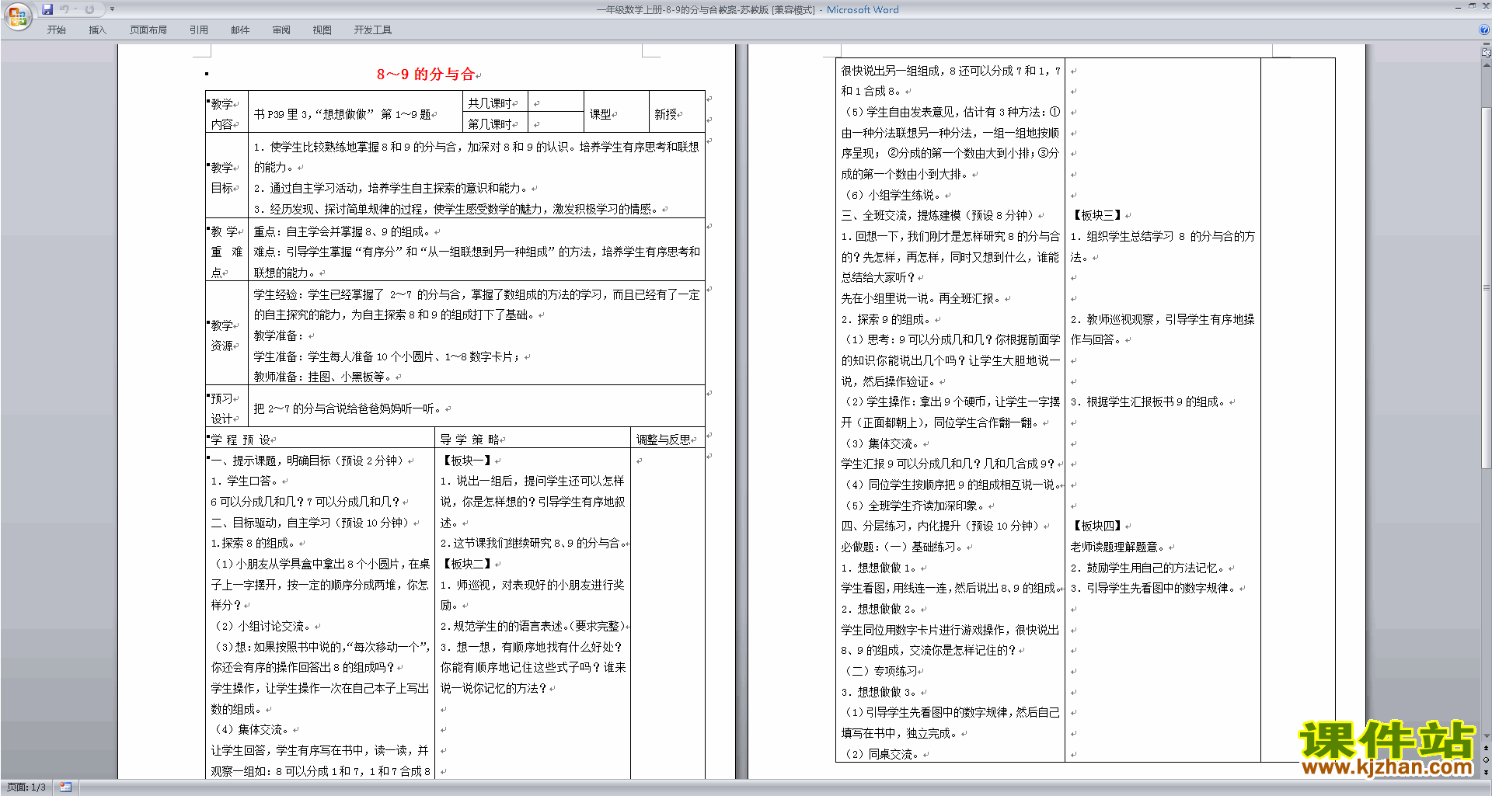Image resolution: width=1492 pixels, height=796 pixels.
Task: Click the macro recording icon in status bar
Action: point(66,787)
